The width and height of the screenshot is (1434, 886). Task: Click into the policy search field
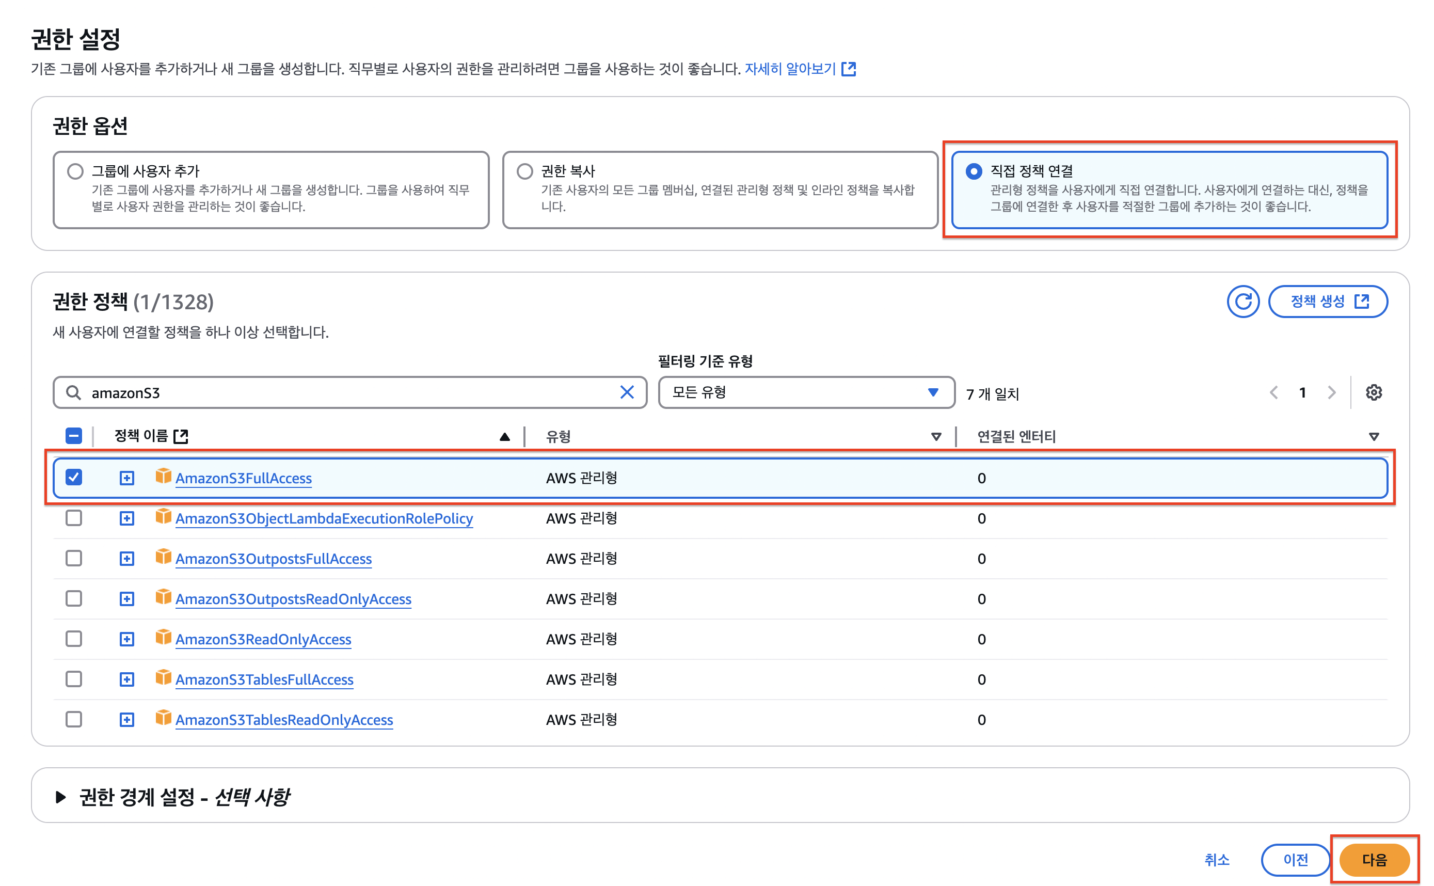tap(352, 392)
